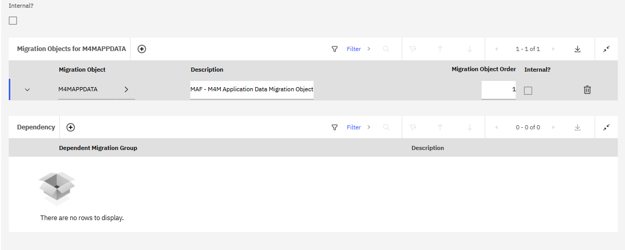Sort by Dependent Migration Group column
The width and height of the screenshot is (625, 250).
coord(98,148)
